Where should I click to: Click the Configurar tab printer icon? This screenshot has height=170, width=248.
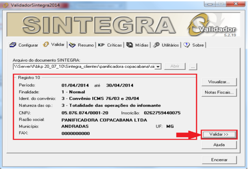click(13, 45)
